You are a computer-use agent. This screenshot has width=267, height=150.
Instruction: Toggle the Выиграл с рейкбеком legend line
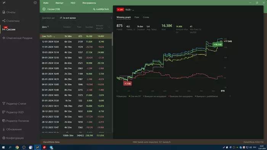click(x=206, y=96)
